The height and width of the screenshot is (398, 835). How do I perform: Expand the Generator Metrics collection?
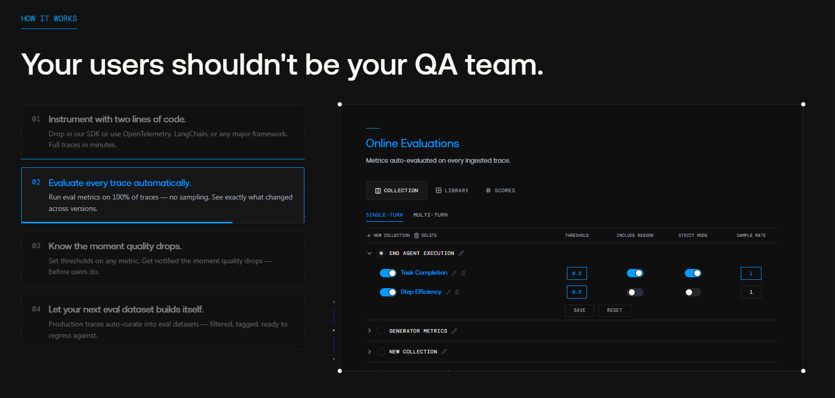(369, 331)
